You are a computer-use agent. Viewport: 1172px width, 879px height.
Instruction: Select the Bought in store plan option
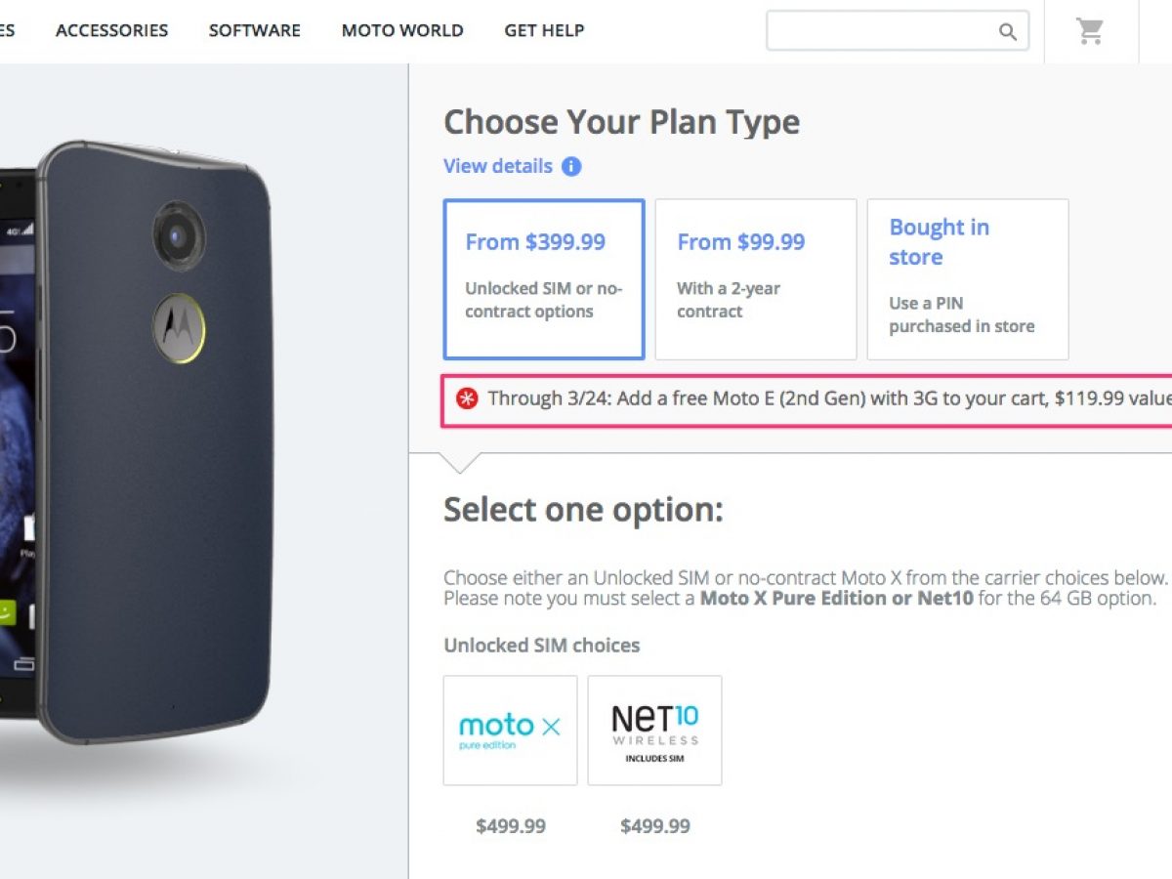tap(967, 279)
